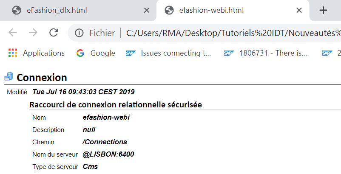Click the Connexion heading

pyautogui.click(x=42, y=78)
